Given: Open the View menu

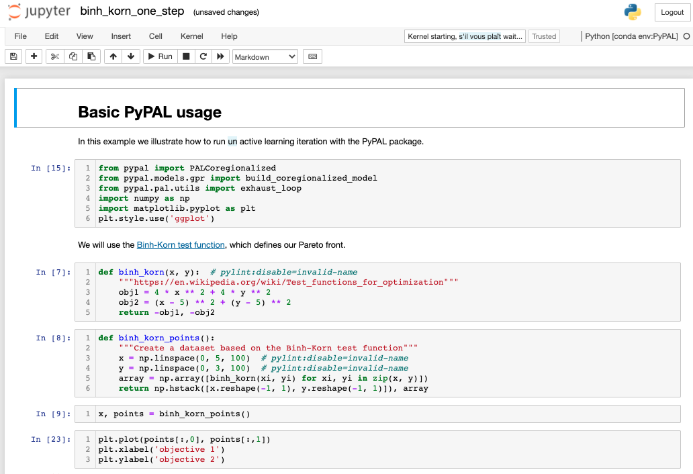Looking at the screenshot, I should (x=85, y=36).
